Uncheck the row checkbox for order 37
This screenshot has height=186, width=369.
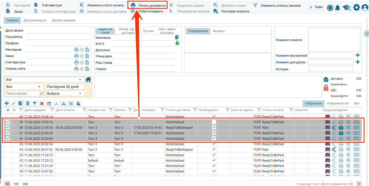click(8, 133)
